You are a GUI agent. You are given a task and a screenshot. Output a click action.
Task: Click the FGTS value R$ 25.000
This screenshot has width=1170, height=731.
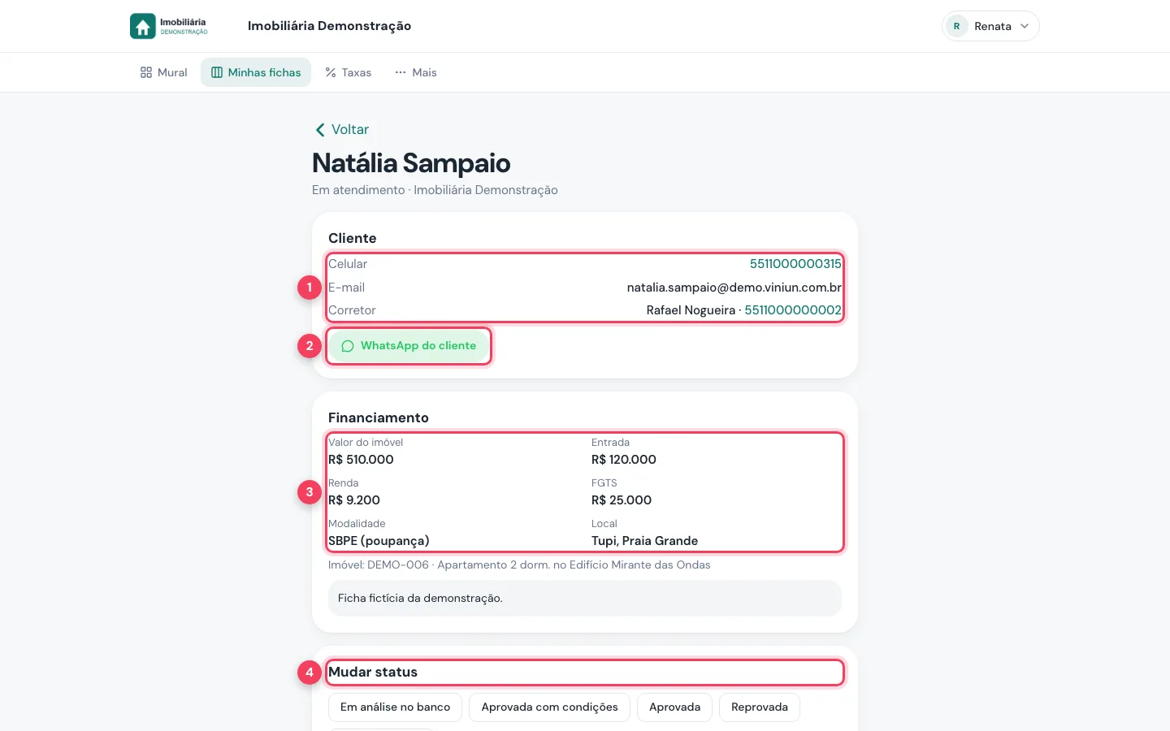point(622,500)
